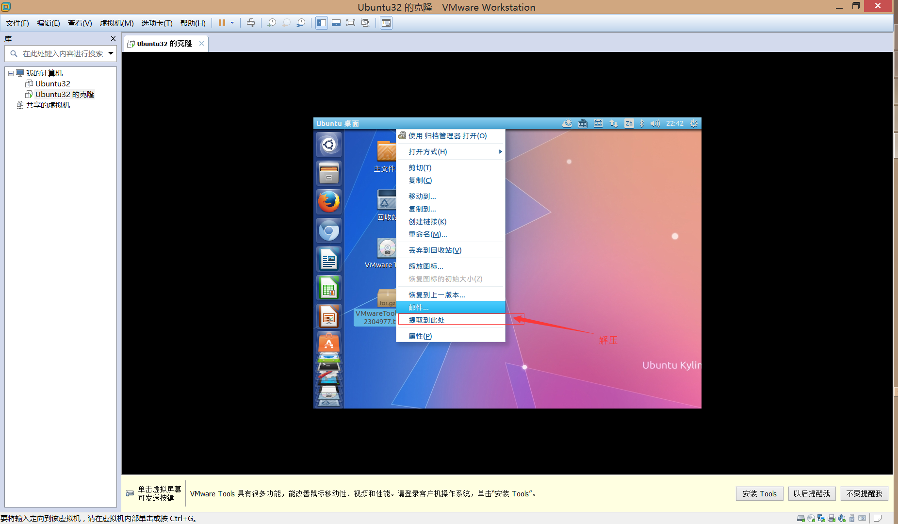Click the CD/DVD drive status bar icon
The width and height of the screenshot is (898, 524).
point(811,518)
